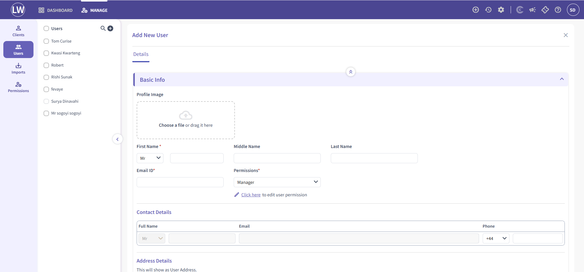Click the add (plus circle) icon in top bar

(x=476, y=10)
